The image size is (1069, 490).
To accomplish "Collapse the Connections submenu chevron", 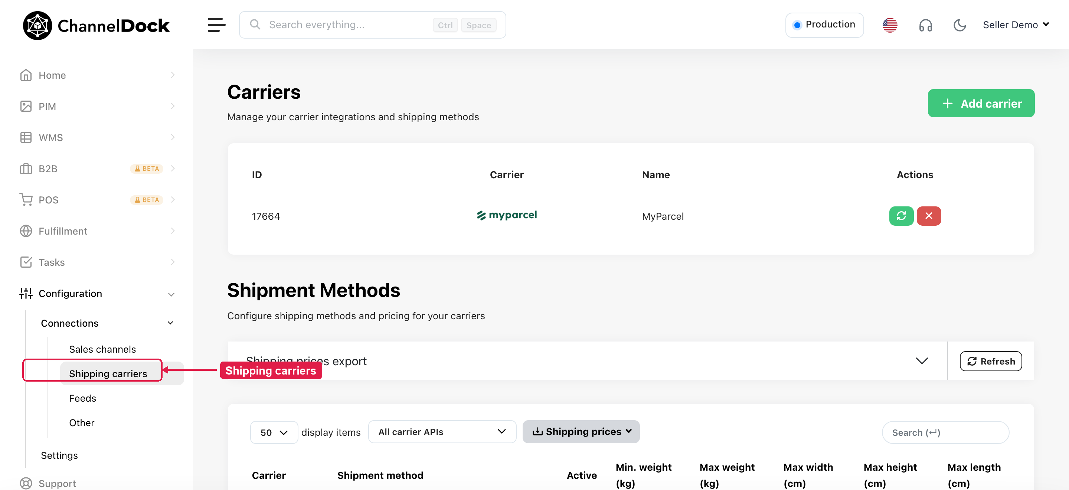I will (x=170, y=323).
